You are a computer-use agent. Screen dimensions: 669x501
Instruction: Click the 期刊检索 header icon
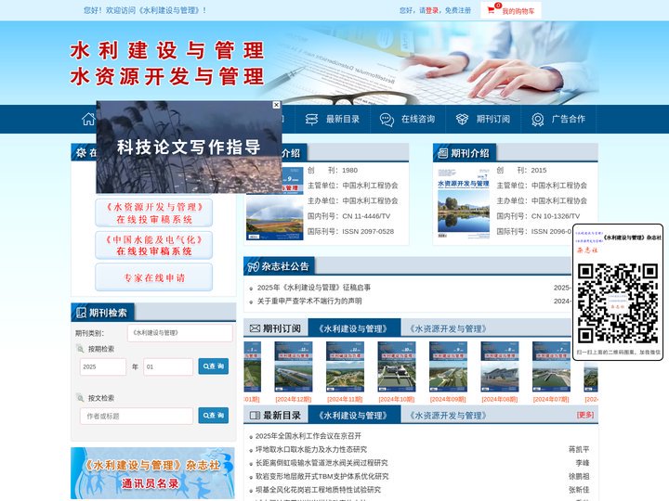(x=81, y=313)
